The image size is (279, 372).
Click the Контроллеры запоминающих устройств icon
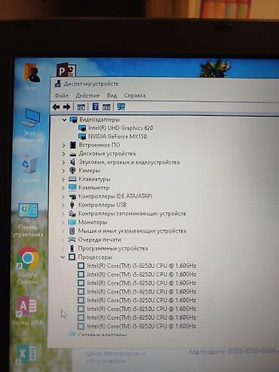pos(72,214)
